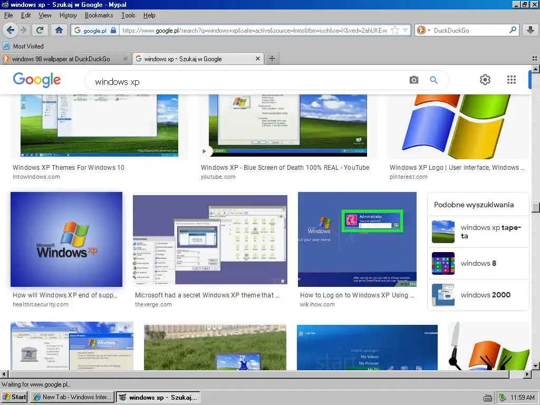540x405 pixels.
Task: Select related search windows xp tapeta
Action: 478,232
